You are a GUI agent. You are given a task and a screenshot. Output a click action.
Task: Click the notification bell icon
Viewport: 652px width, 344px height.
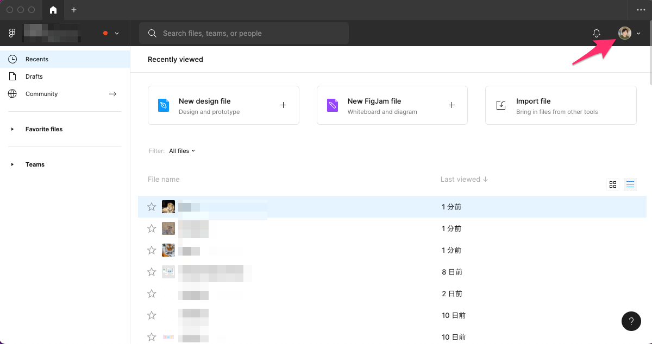click(596, 34)
